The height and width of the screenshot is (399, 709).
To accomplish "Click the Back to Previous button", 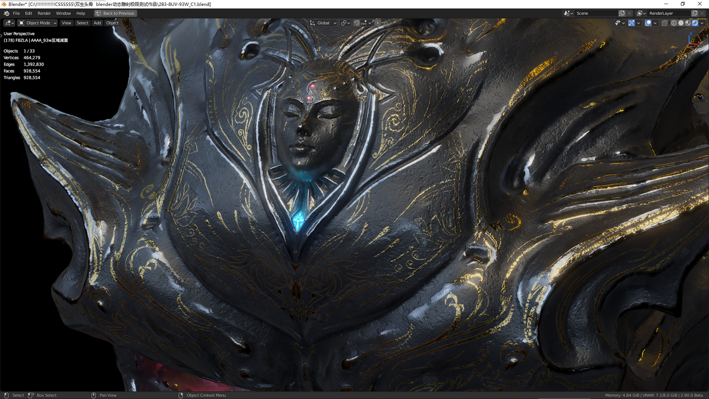I will coord(115,13).
